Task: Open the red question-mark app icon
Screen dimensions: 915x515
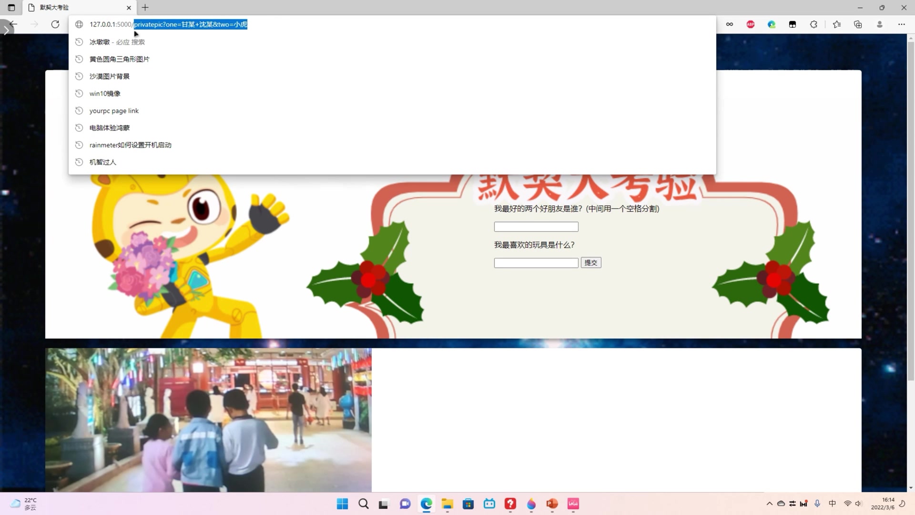Action: (510, 504)
